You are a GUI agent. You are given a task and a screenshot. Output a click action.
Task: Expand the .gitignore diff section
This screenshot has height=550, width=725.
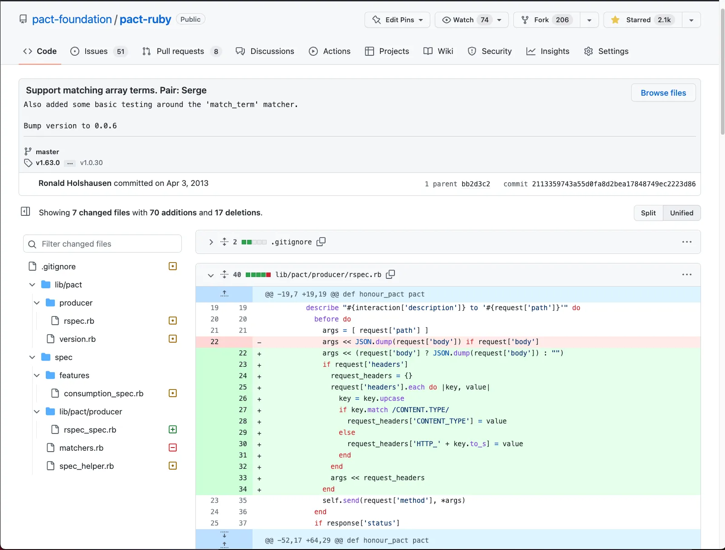(x=211, y=242)
